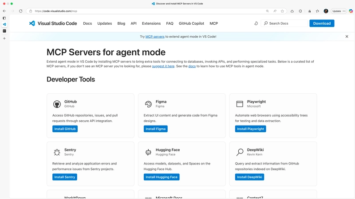Click the 'Developer Tools' section heading
The image size is (355, 199).
pos(71,80)
